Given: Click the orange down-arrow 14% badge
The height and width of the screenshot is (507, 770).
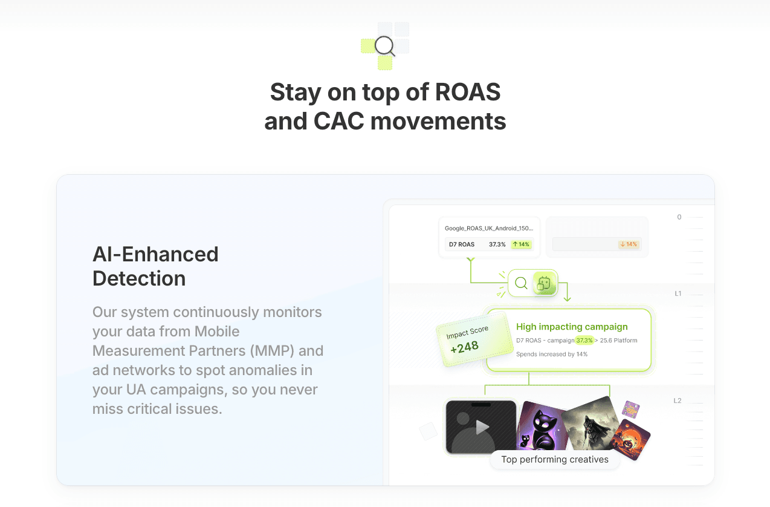Looking at the screenshot, I should (x=629, y=244).
